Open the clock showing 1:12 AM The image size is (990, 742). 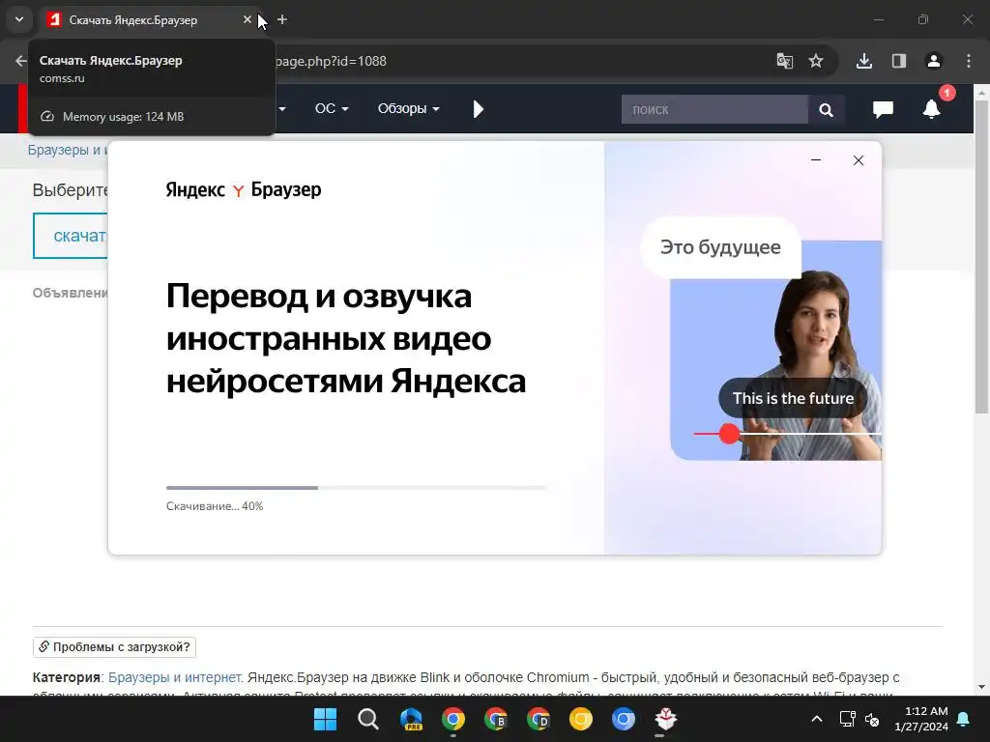pos(921,719)
